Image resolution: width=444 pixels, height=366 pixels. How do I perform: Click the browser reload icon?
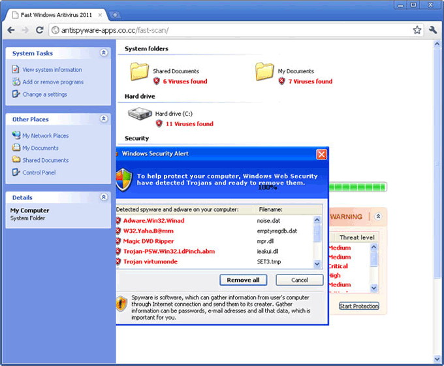pyautogui.click(x=39, y=30)
